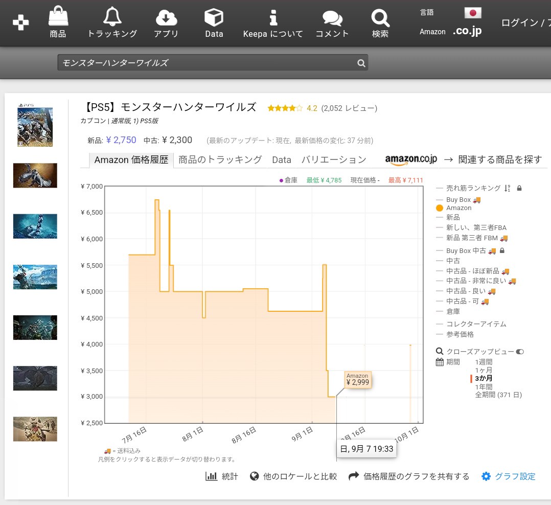Open the Japan flag language selector
Image resolution: width=551 pixels, height=505 pixels.
(x=472, y=13)
